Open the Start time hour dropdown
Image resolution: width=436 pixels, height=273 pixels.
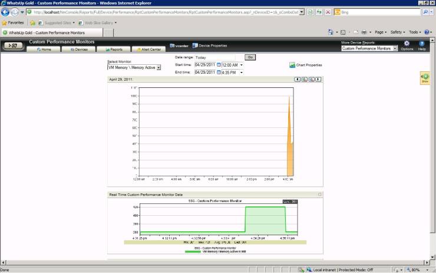(241, 65)
